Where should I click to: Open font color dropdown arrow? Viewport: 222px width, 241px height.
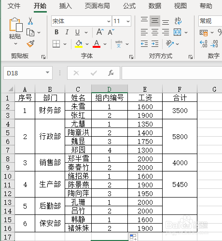105,44
